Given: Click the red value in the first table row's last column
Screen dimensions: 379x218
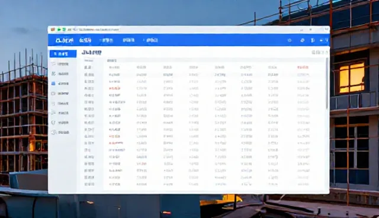Looking at the screenshot, I should 303,67.
